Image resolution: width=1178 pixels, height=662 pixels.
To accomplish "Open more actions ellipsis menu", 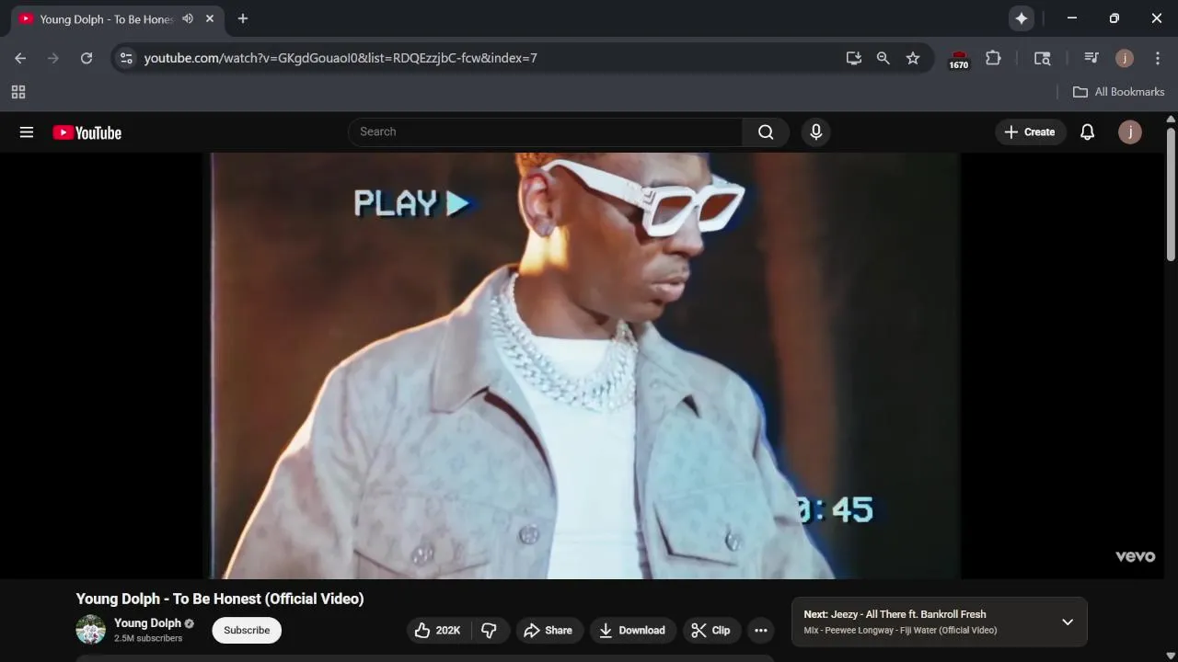I will click(x=760, y=630).
